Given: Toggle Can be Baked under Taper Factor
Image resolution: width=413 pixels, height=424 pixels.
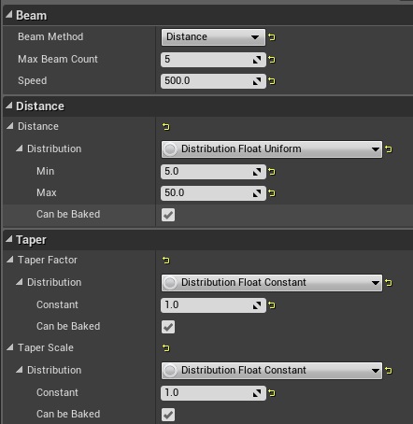Looking at the screenshot, I should [168, 327].
